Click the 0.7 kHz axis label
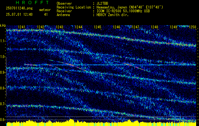This screenshot has width=199, height=126. tap(3, 104)
